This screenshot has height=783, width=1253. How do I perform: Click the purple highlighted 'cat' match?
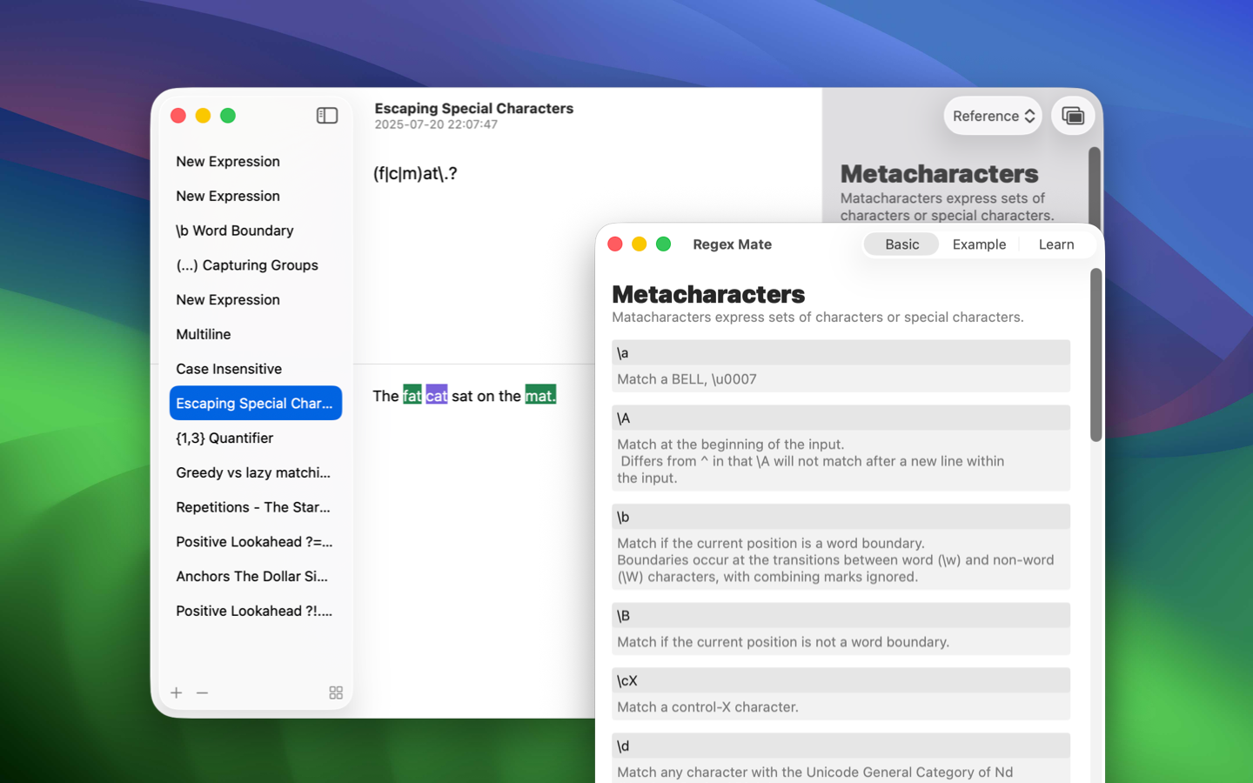point(436,396)
